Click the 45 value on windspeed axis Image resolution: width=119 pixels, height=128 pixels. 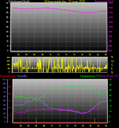[7, 8]
